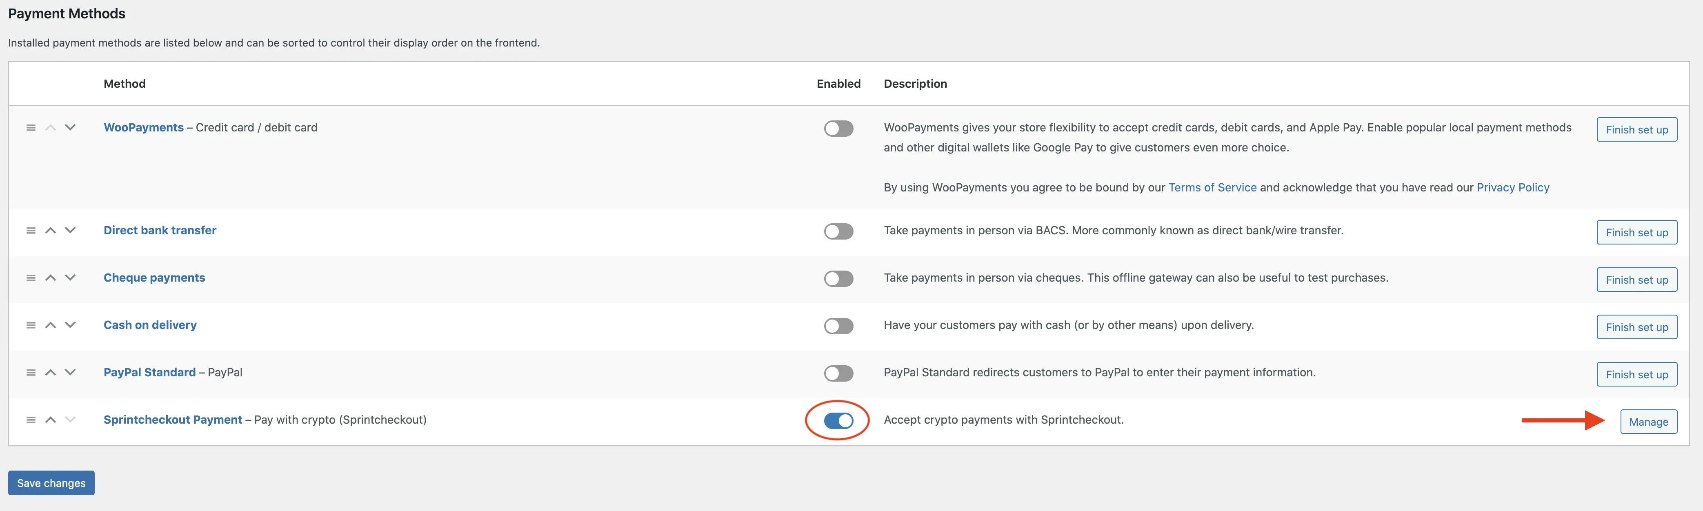
Task: Move Direct bank transfer up one position
Action: tap(50, 230)
